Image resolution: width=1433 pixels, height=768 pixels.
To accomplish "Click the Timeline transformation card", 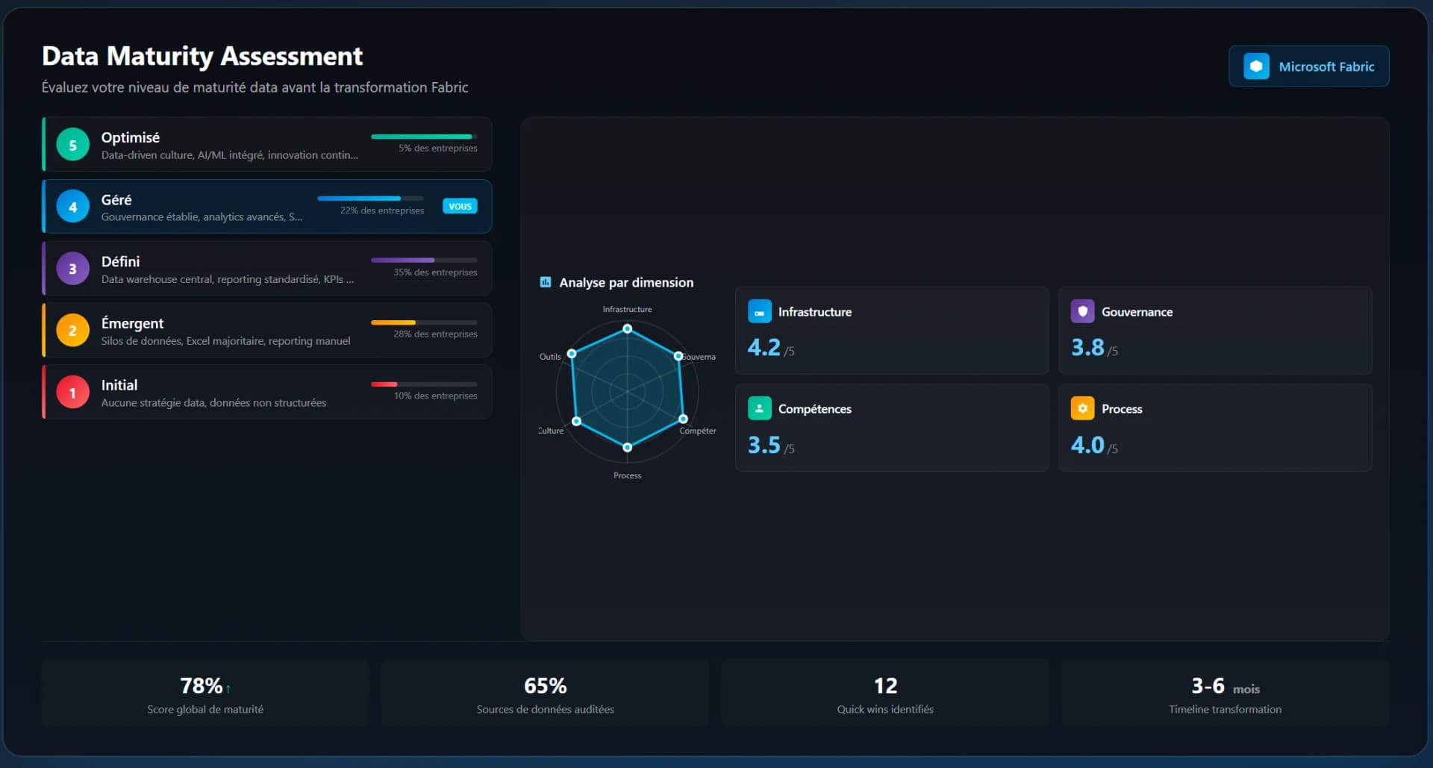I will click(1225, 694).
